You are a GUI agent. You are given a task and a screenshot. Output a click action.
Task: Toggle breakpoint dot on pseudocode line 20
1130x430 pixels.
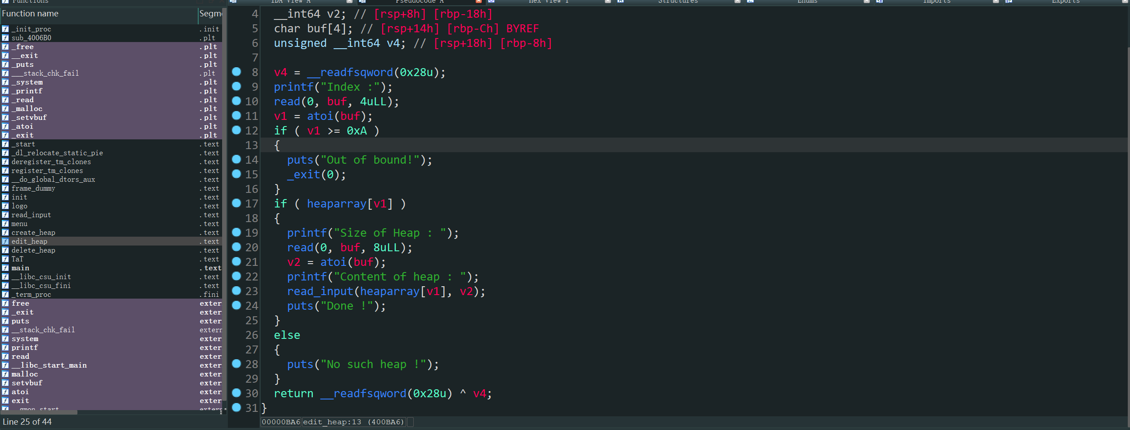pyautogui.click(x=237, y=247)
